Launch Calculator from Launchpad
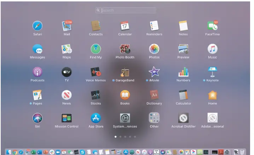Screen dimensions: 254x155 tap(183, 95)
